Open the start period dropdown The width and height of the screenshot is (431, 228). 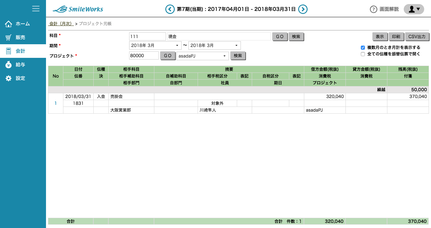pos(155,45)
